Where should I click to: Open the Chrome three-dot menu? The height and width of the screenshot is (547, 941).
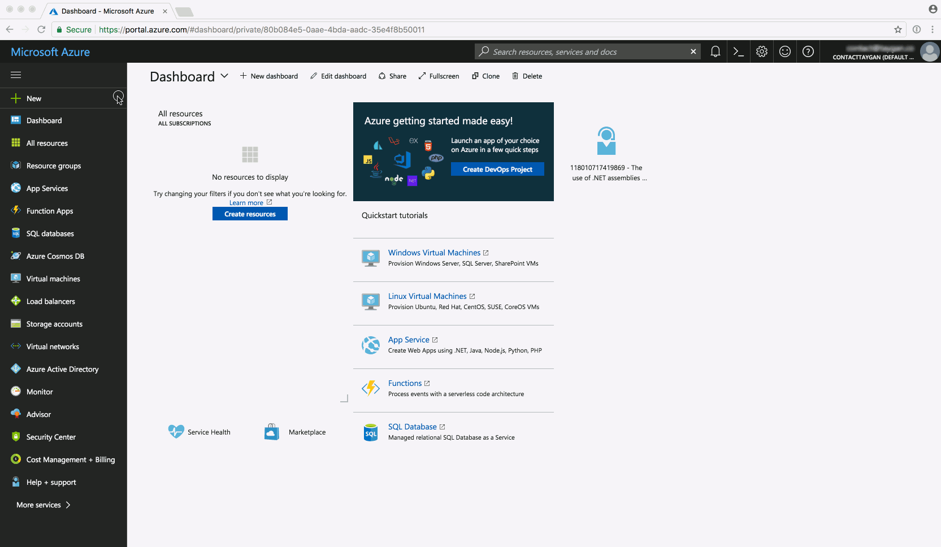[933, 29]
